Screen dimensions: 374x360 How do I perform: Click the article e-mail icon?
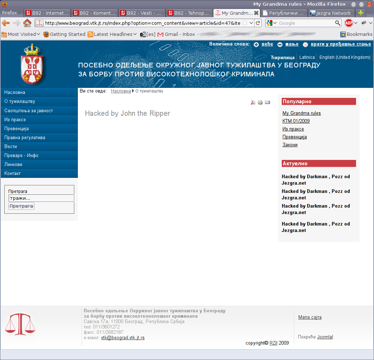point(267,103)
